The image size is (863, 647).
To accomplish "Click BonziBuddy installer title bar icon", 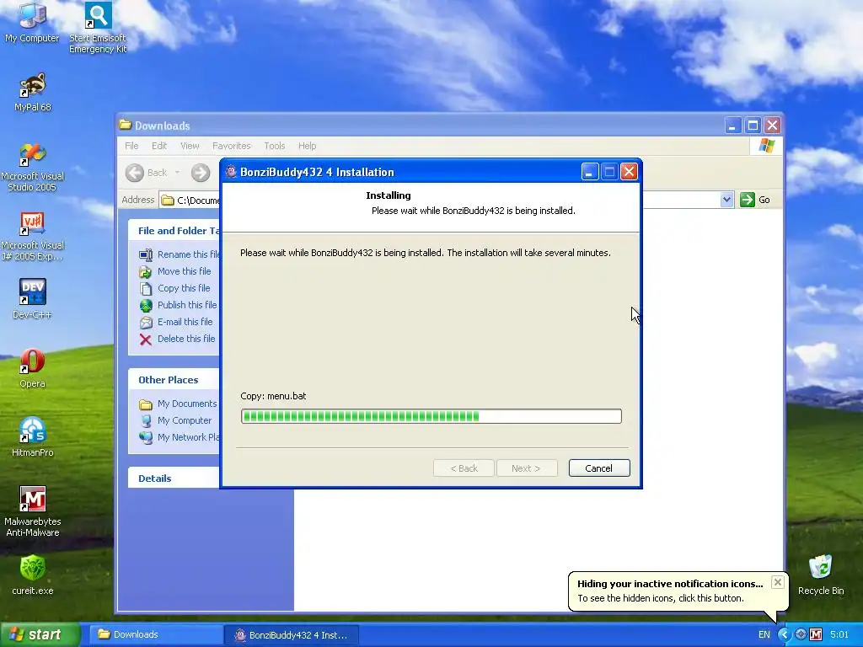I will (231, 172).
